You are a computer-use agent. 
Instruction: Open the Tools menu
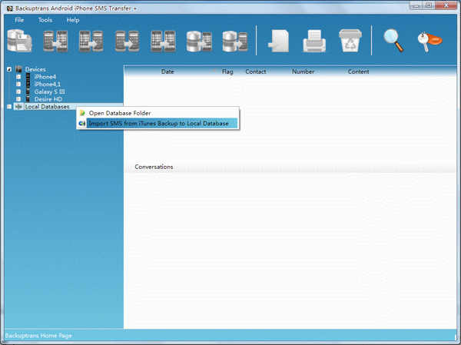pyautogui.click(x=45, y=20)
